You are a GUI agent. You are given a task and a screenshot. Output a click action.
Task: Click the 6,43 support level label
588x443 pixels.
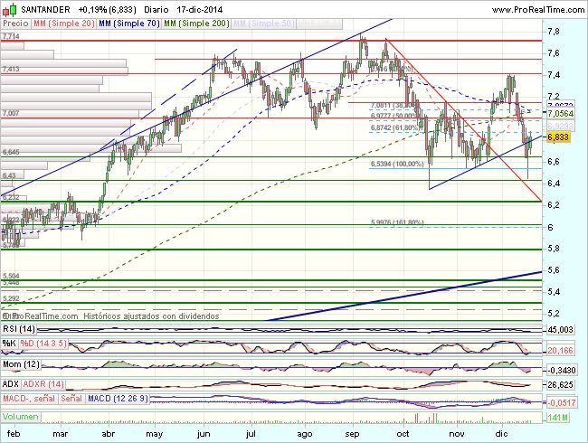coord(9,175)
